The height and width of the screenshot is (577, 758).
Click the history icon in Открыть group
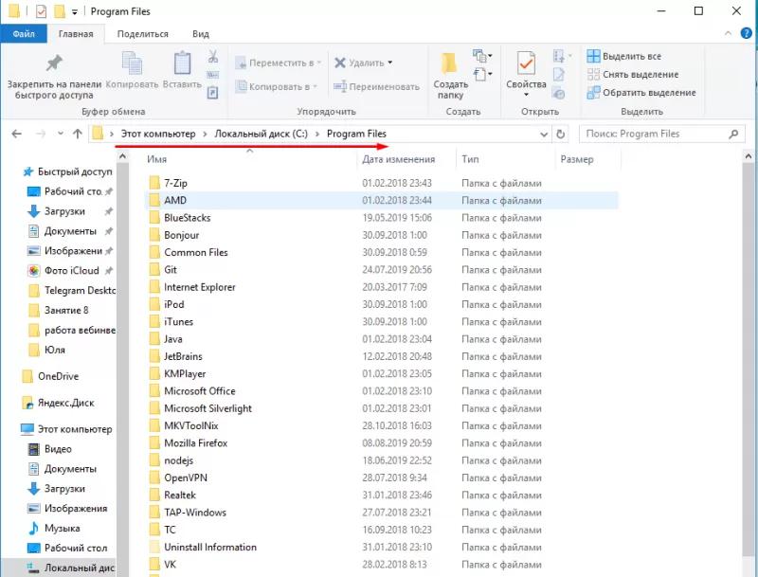coord(559,93)
